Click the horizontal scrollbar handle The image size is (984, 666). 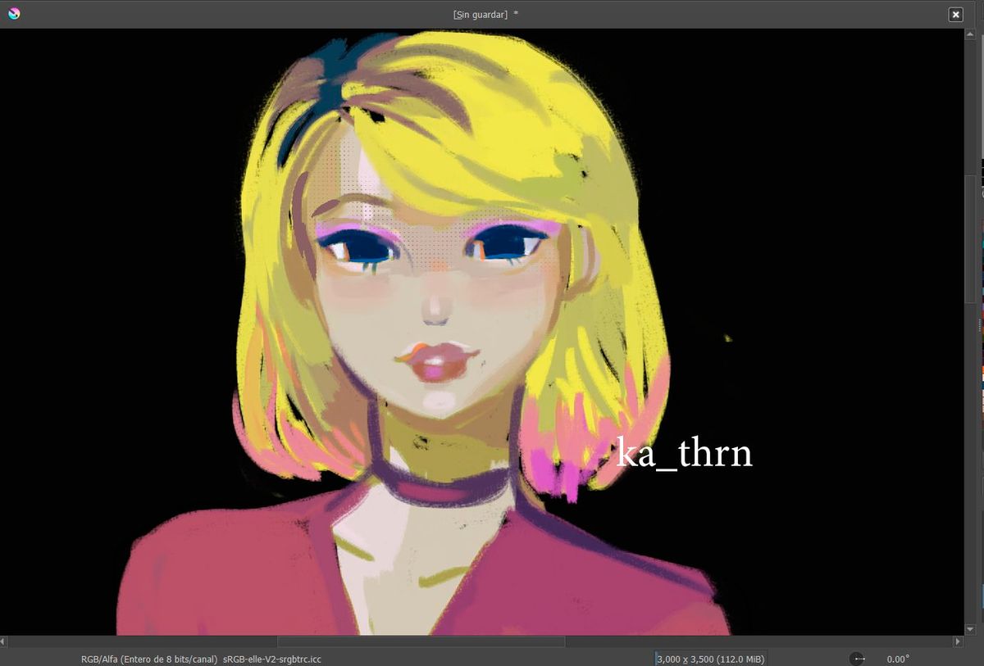click(x=421, y=641)
